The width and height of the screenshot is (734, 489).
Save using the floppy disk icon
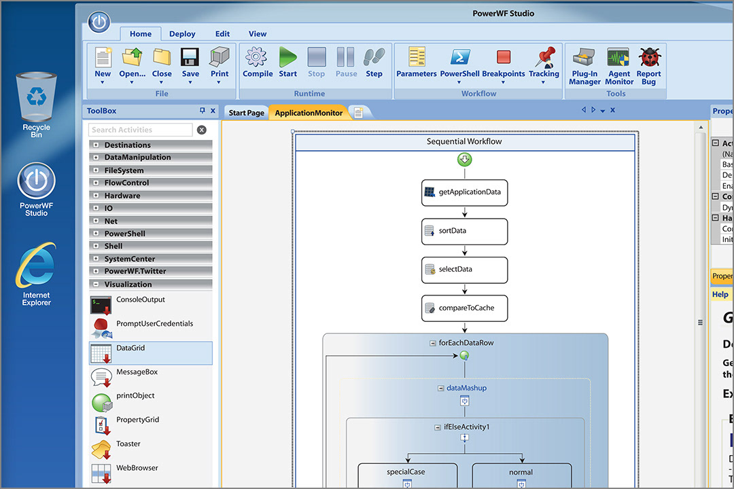[190, 57]
